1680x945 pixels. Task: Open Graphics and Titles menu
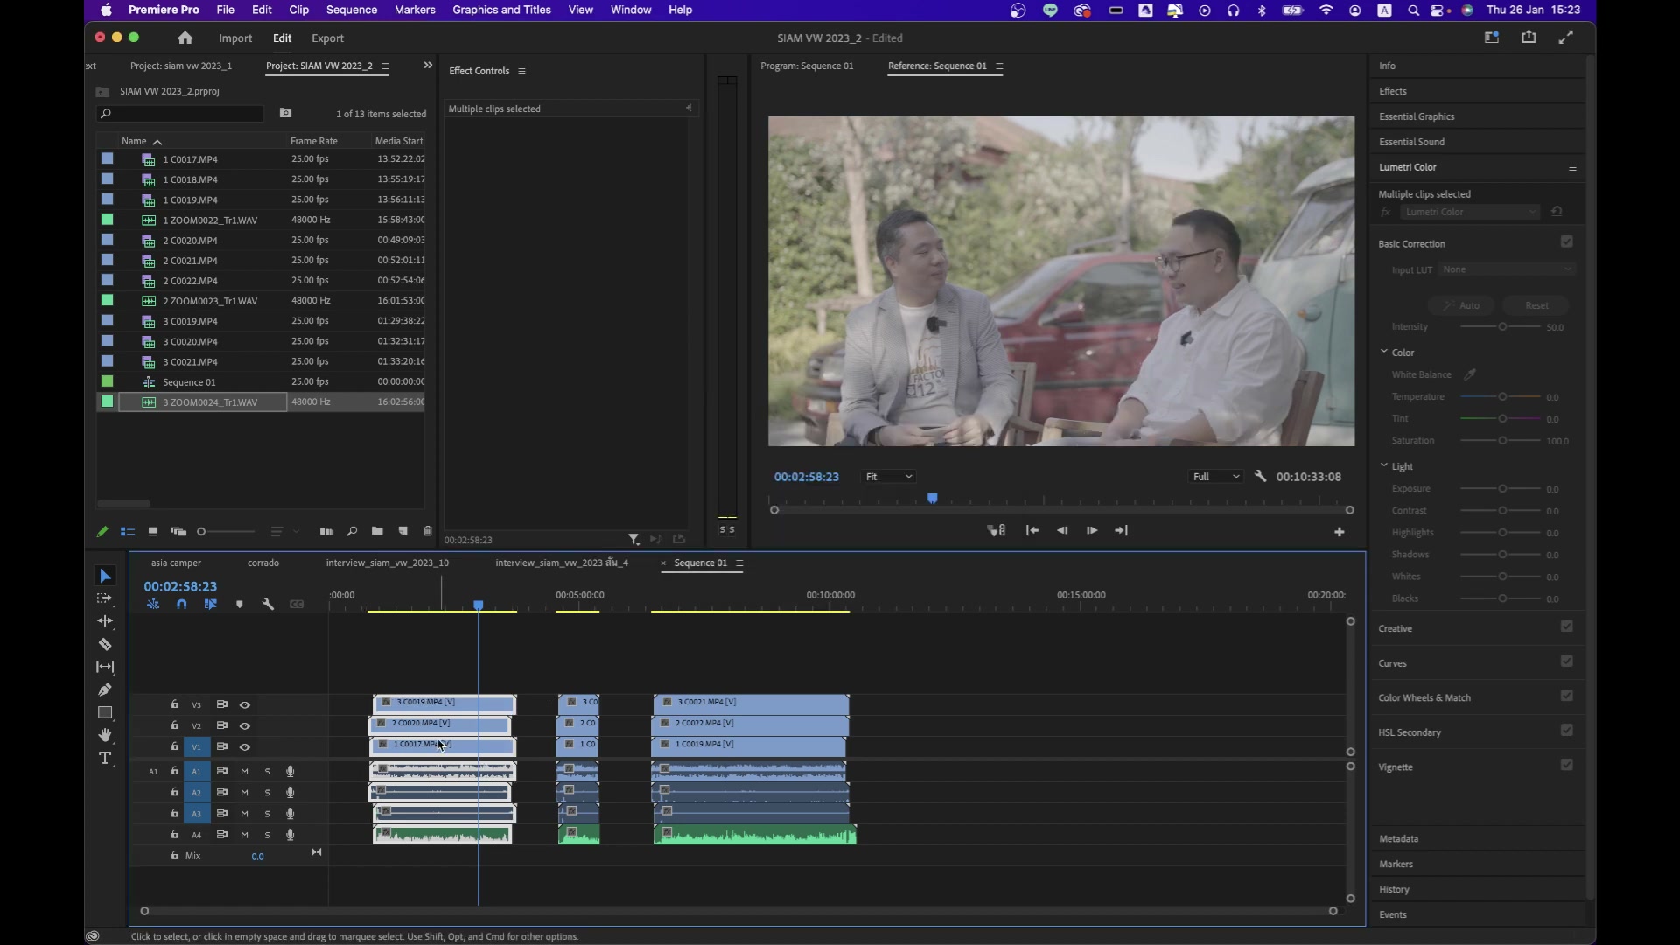pyautogui.click(x=501, y=10)
